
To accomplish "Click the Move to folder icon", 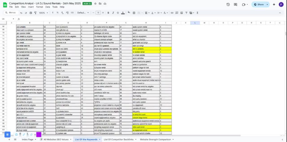I will click(x=100, y=4).
